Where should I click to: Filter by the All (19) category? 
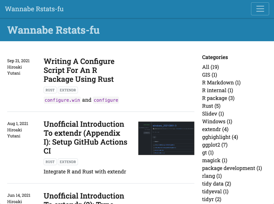click(x=210, y=67)
